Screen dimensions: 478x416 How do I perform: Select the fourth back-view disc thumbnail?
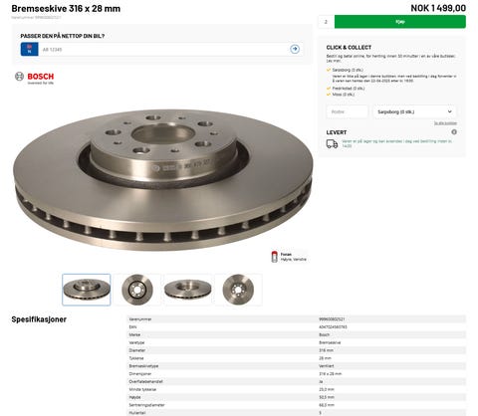238,290
